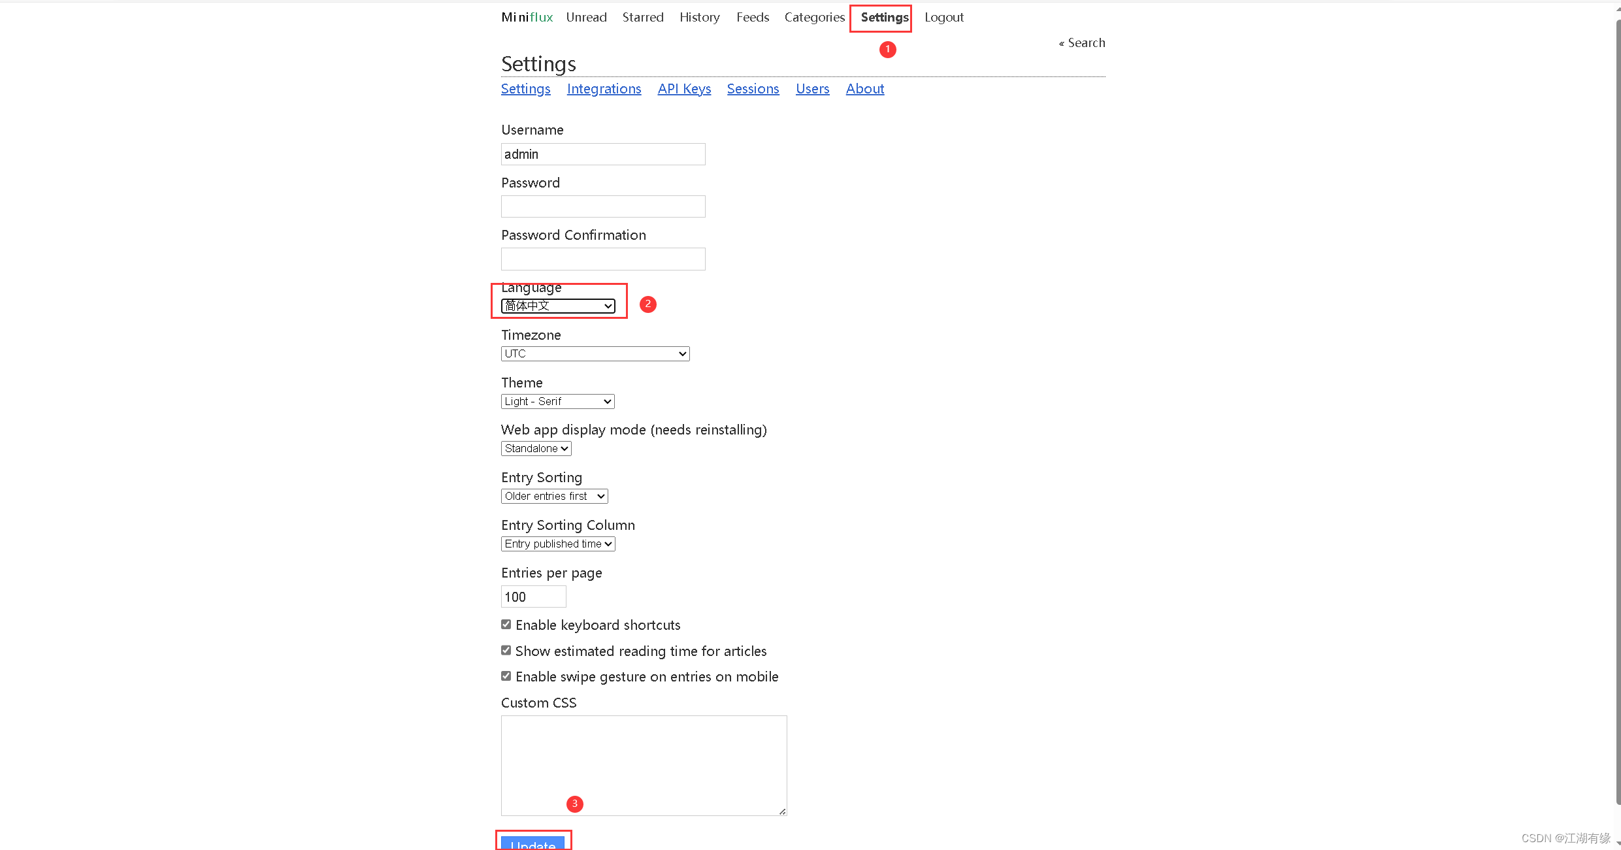Screen dimensions: 1621x850
Task: Toggle Enable keyboard shortcuts checkbox
Action: [506, 625]
